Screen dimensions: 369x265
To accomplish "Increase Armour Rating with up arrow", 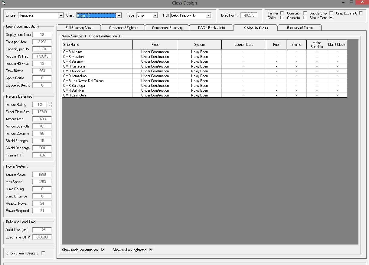I will coord(50,103).
